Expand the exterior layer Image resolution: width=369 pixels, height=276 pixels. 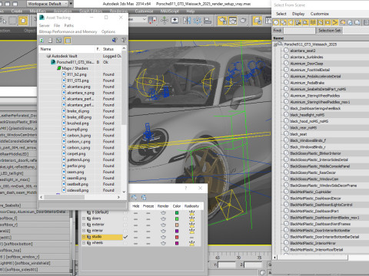click(84, 225)
